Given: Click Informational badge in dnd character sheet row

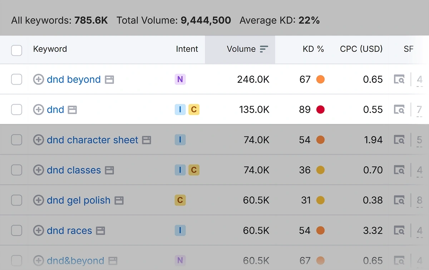Looking at the screenshot, I should click(x=180, y=140).
